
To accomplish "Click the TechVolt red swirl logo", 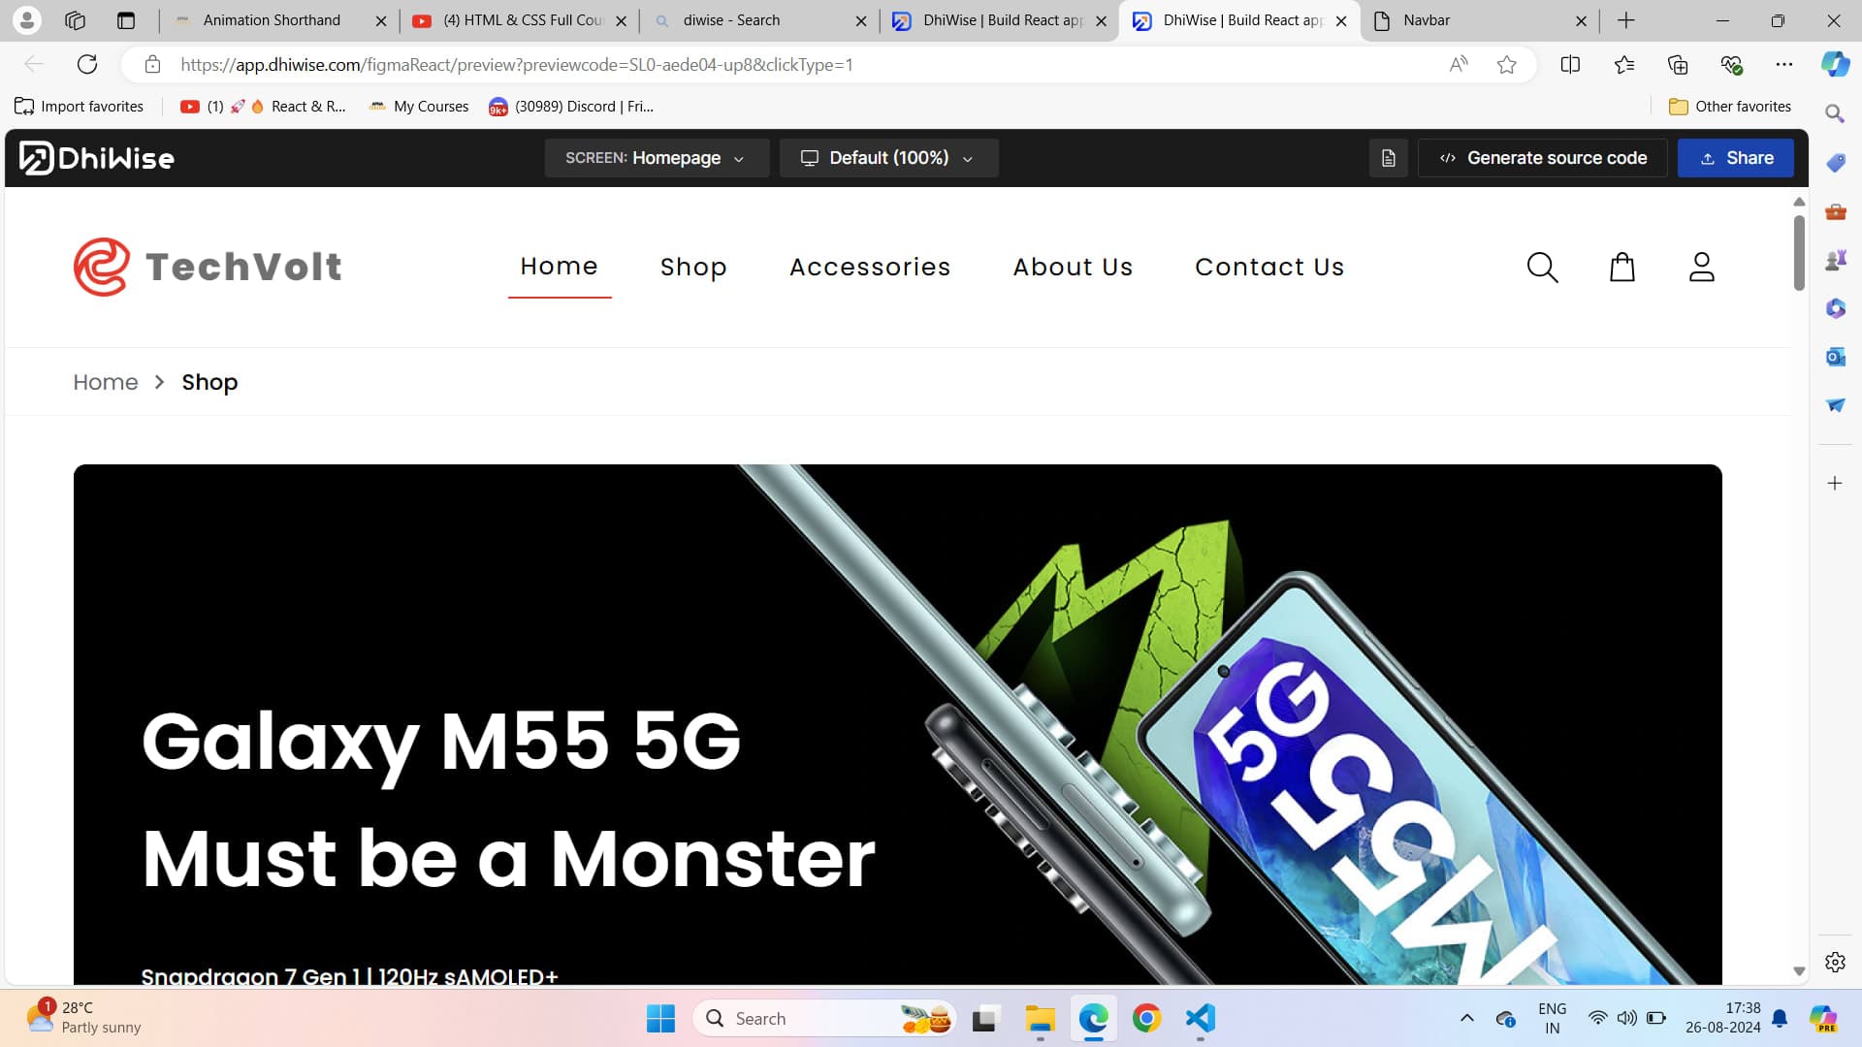I will pyautogui.click(x=102, y=267).
